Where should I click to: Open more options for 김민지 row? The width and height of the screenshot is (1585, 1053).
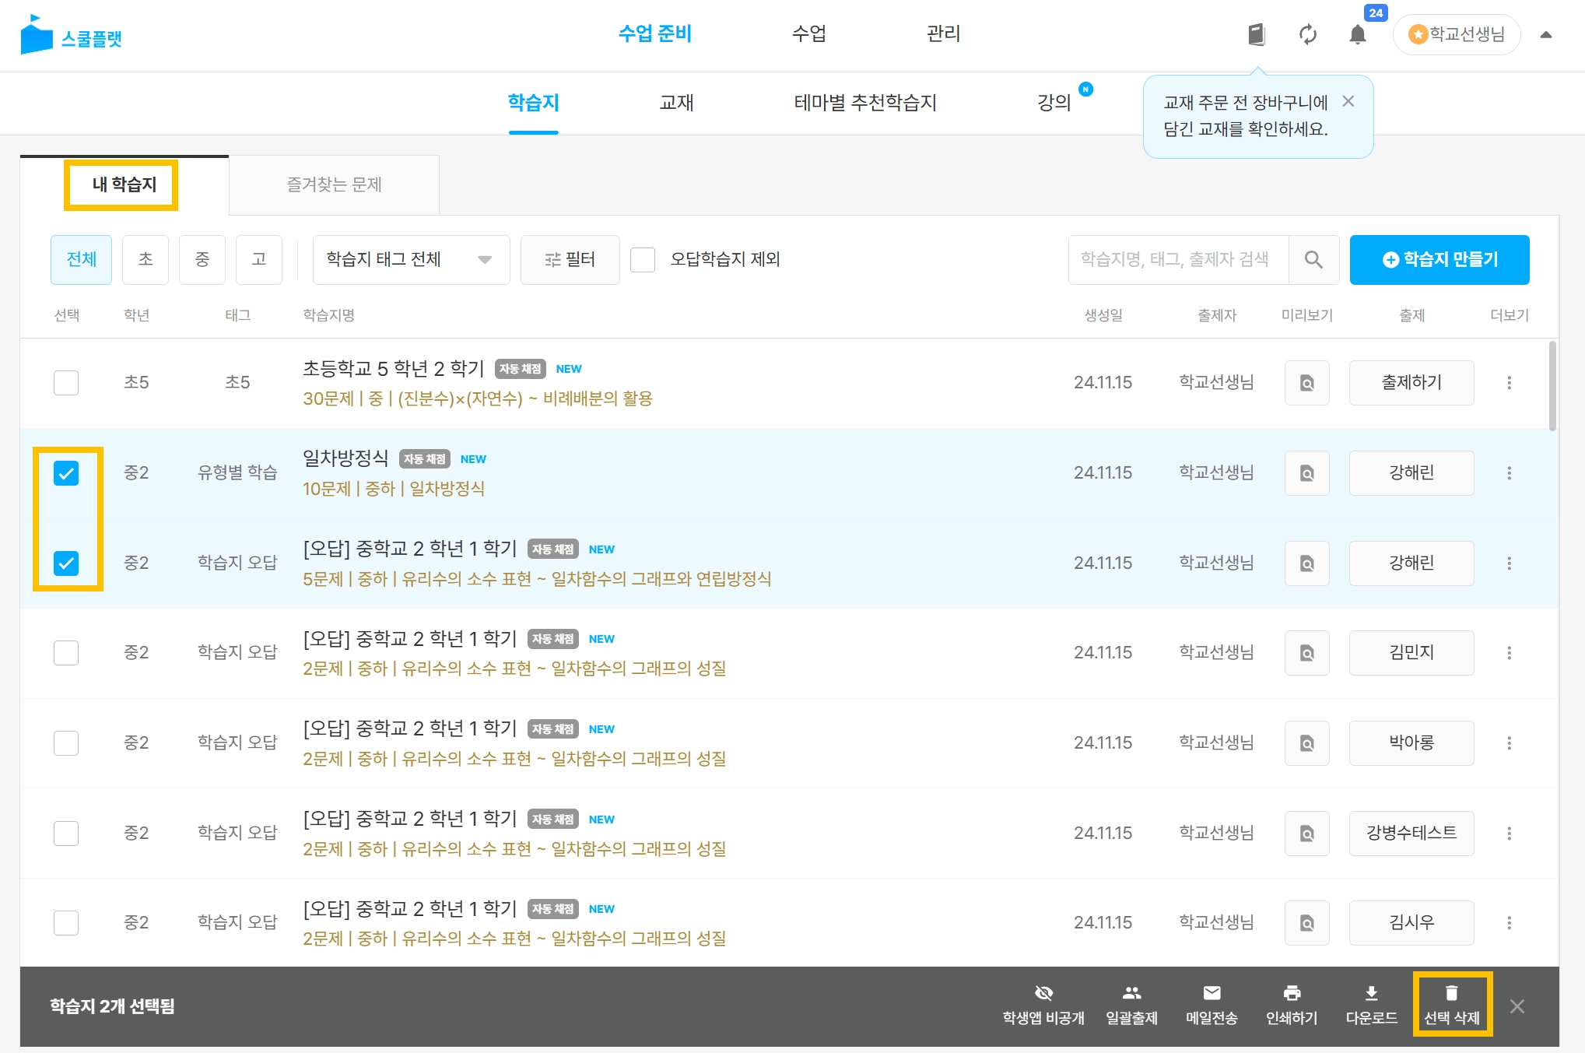1509,653
